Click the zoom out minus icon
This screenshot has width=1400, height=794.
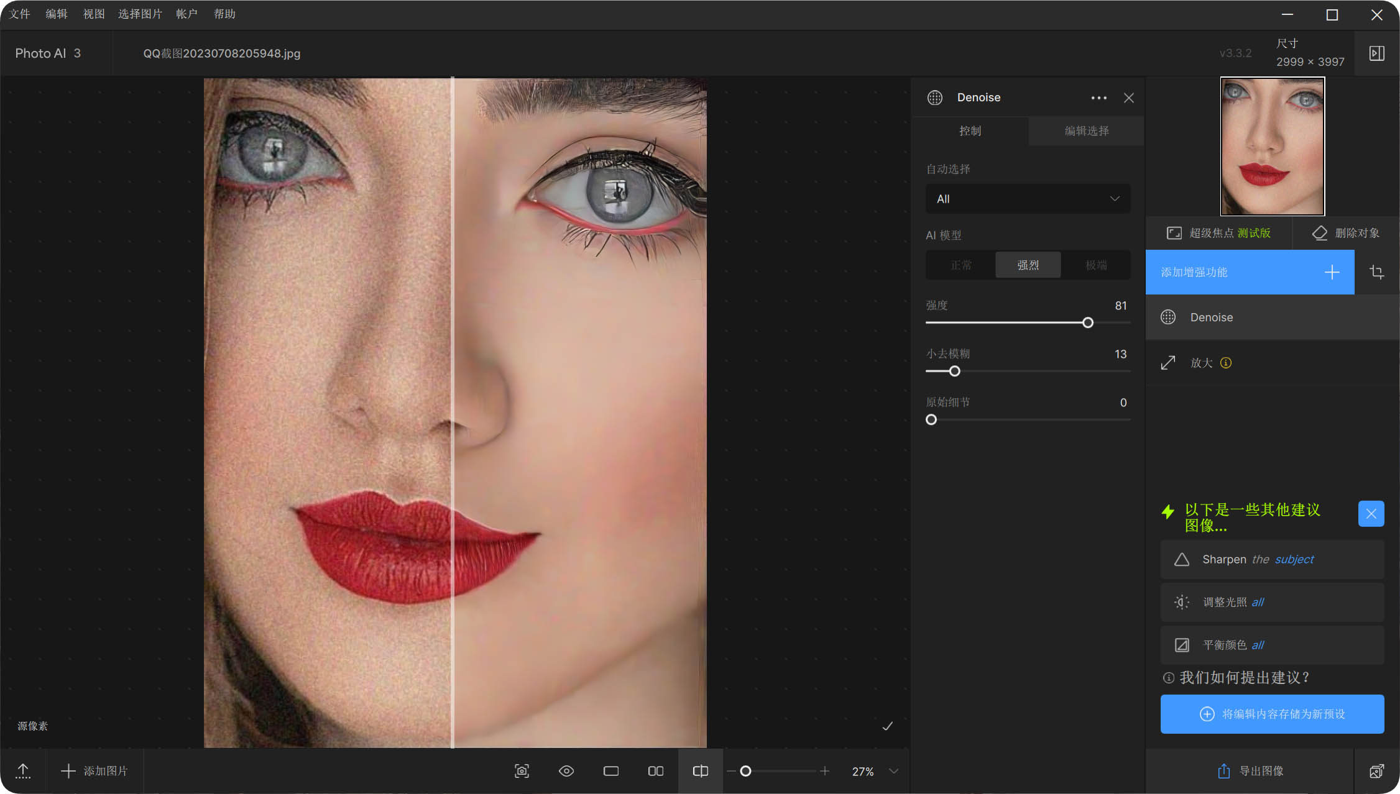732,771
